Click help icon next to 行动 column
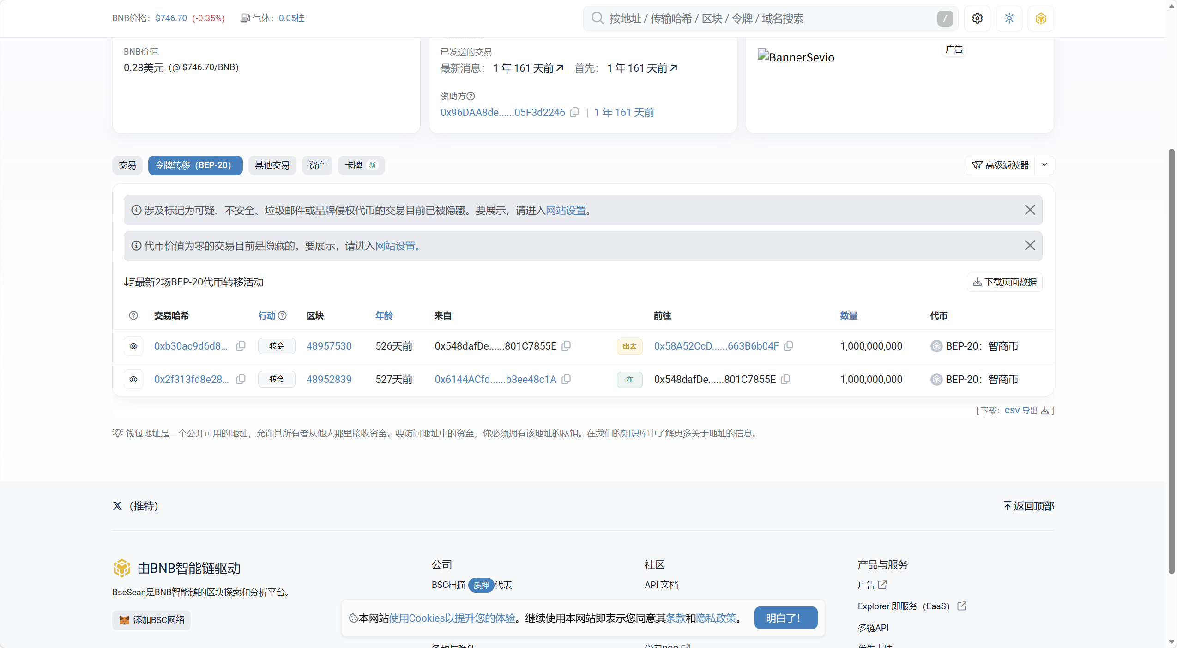 pos(283,315)
